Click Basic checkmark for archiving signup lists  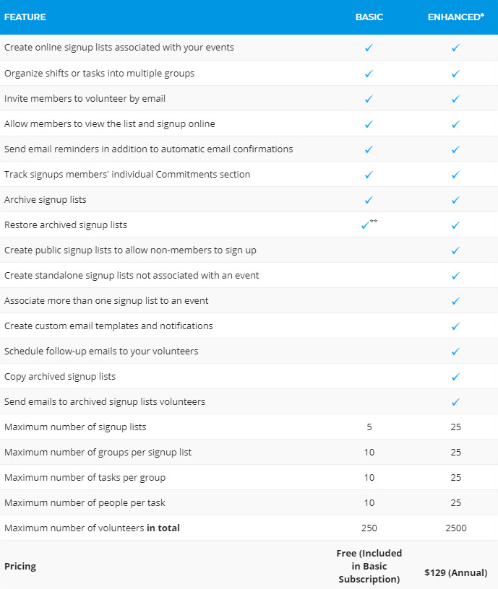[x=369, y=200]
